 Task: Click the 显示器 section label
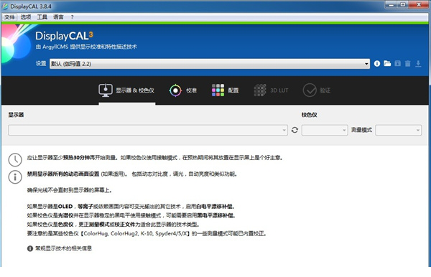click(x=16, y=115)
